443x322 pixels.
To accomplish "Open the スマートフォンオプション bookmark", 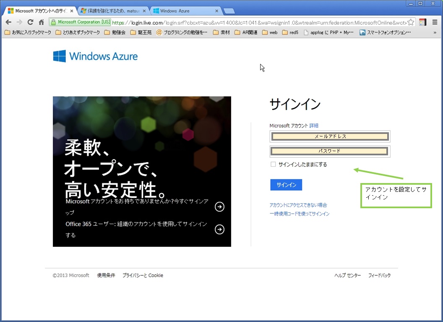I will tap(385, 32).
